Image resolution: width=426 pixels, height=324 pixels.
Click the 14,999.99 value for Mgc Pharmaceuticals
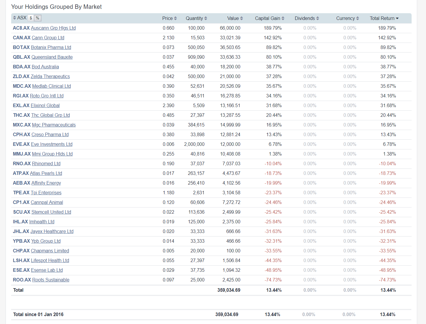(x=230, y=125)
